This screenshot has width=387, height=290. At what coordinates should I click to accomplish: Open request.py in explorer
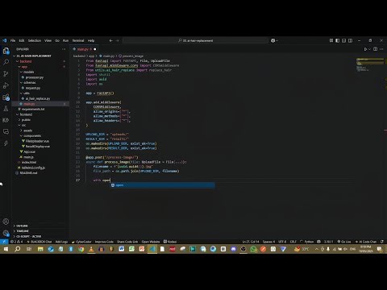pos(33,88)
